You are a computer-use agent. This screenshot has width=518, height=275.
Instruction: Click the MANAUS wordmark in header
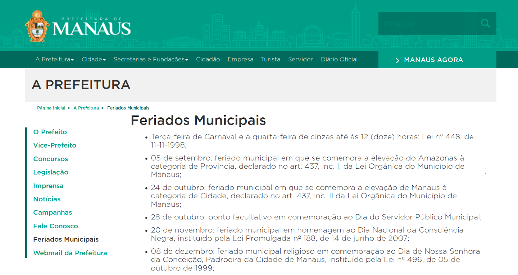click(x=92, y=29)
